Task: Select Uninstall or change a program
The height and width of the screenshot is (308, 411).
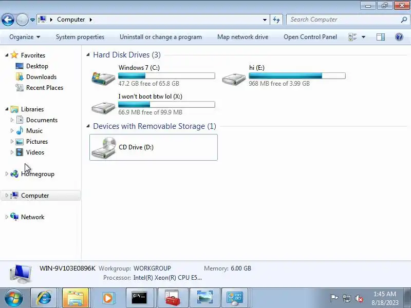Action: click(161, 37)
